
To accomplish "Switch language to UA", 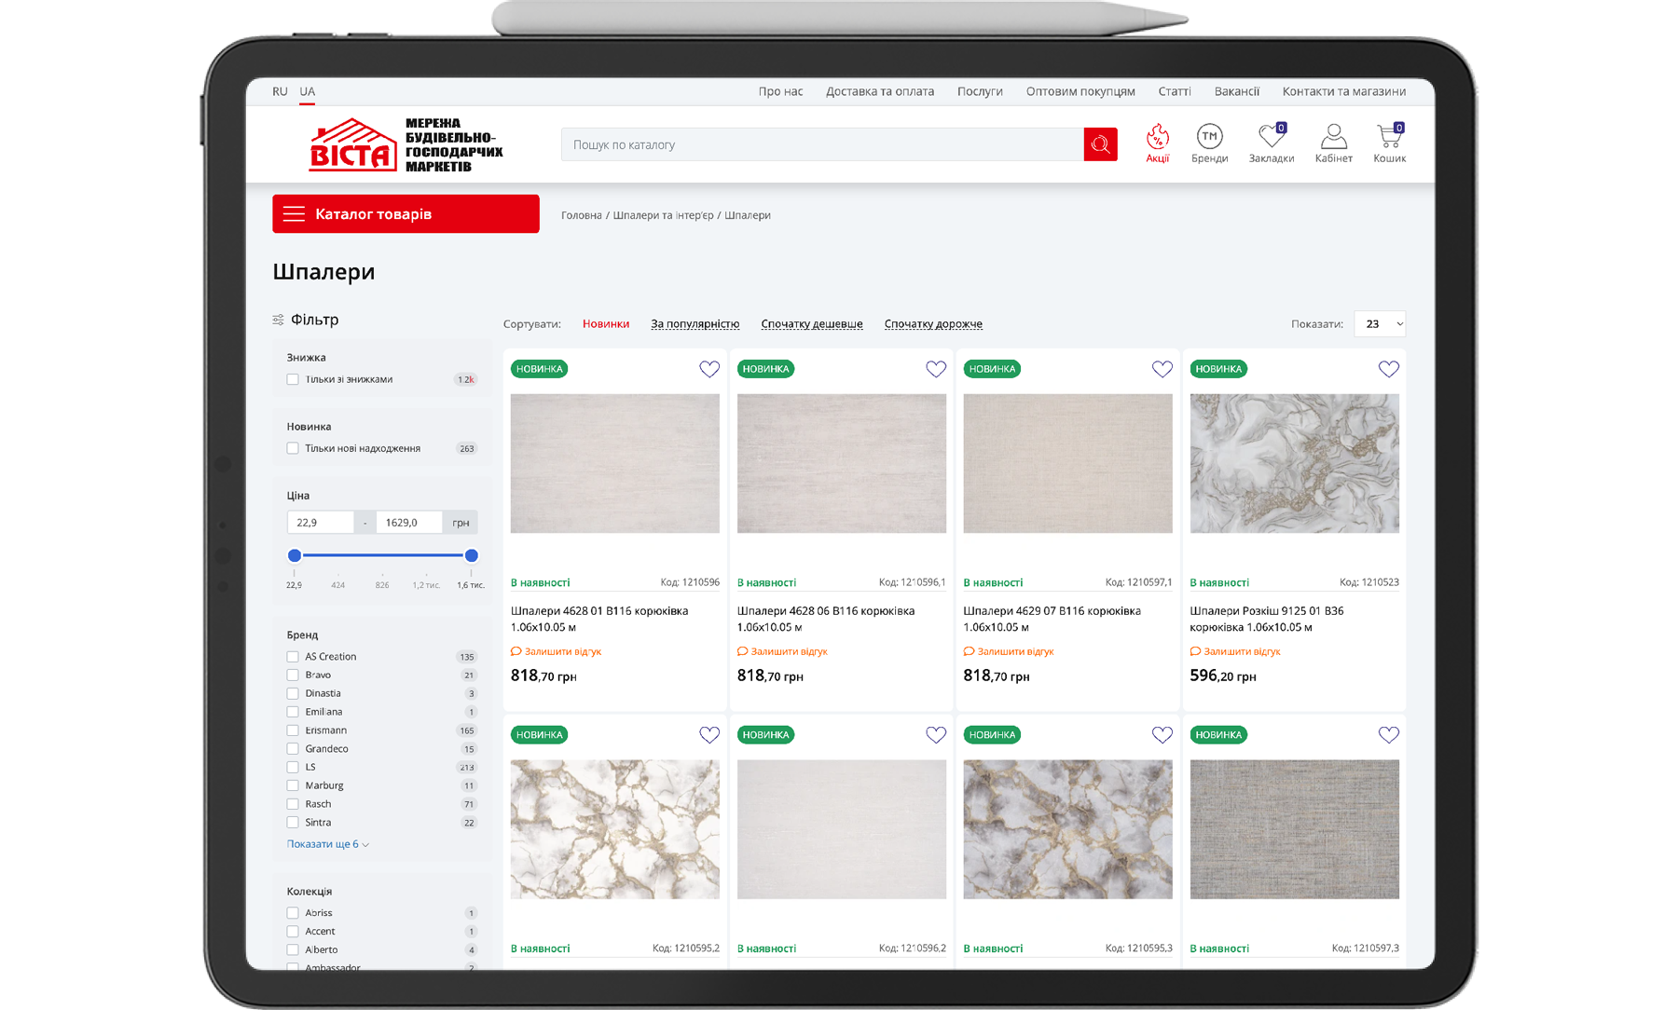I will click(x=307, y=91).
